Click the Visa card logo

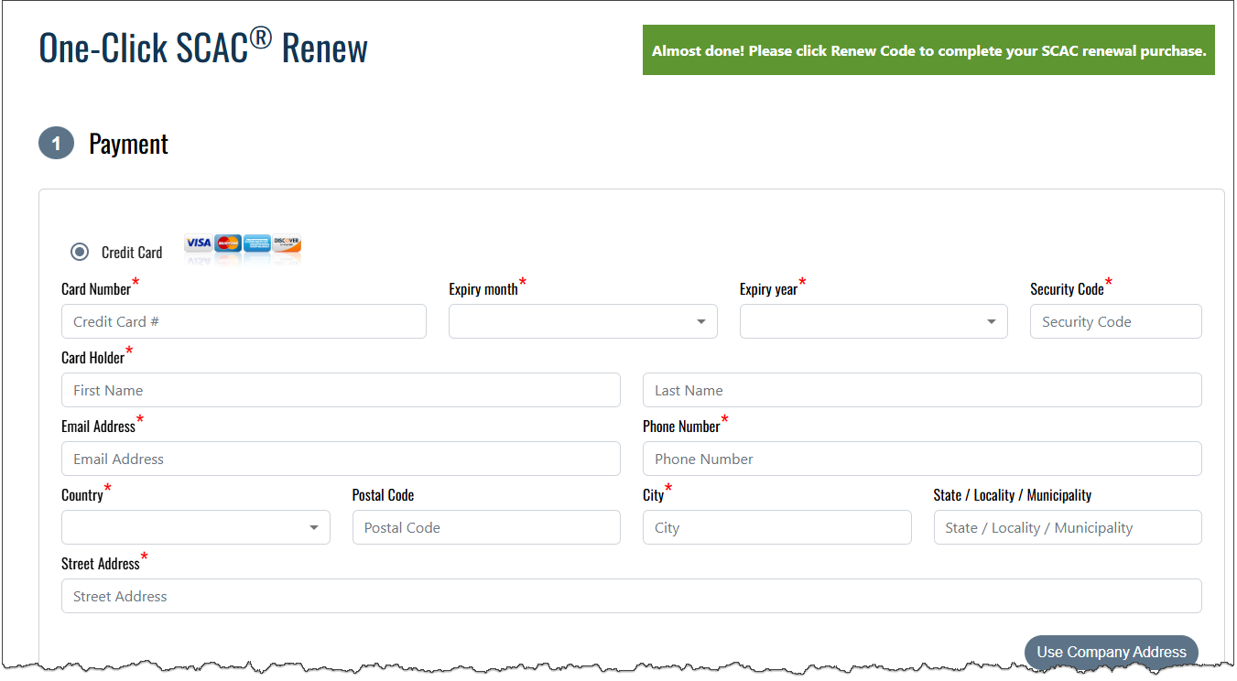199,243
